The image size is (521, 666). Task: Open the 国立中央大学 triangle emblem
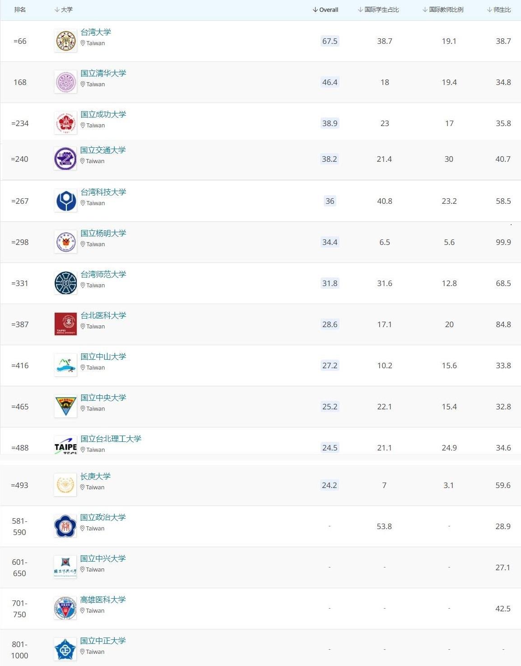point(65,406)
